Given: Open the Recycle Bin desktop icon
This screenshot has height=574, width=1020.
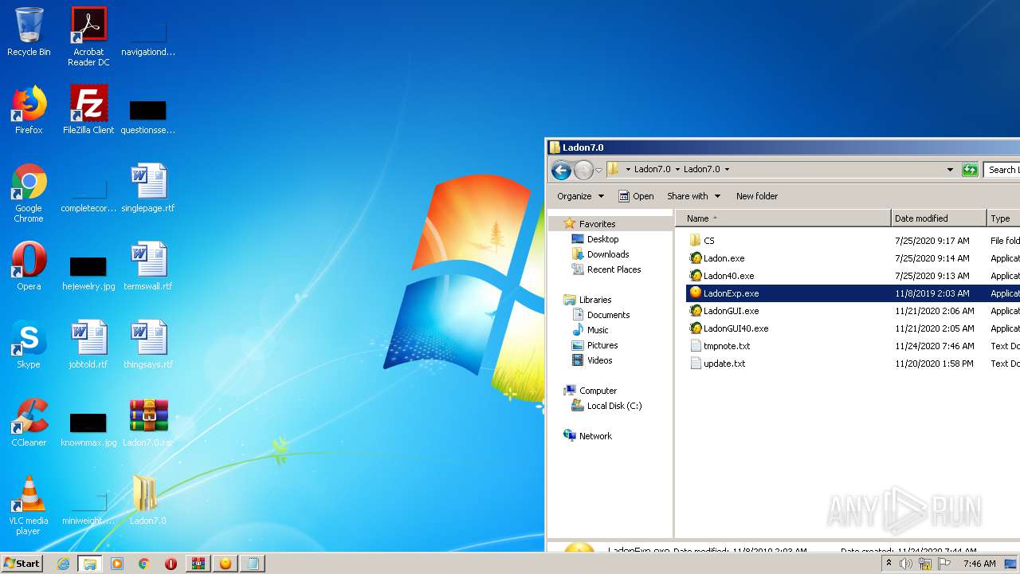Looking at the screenshot, I should pyautogui.click(x=29, y=32).
